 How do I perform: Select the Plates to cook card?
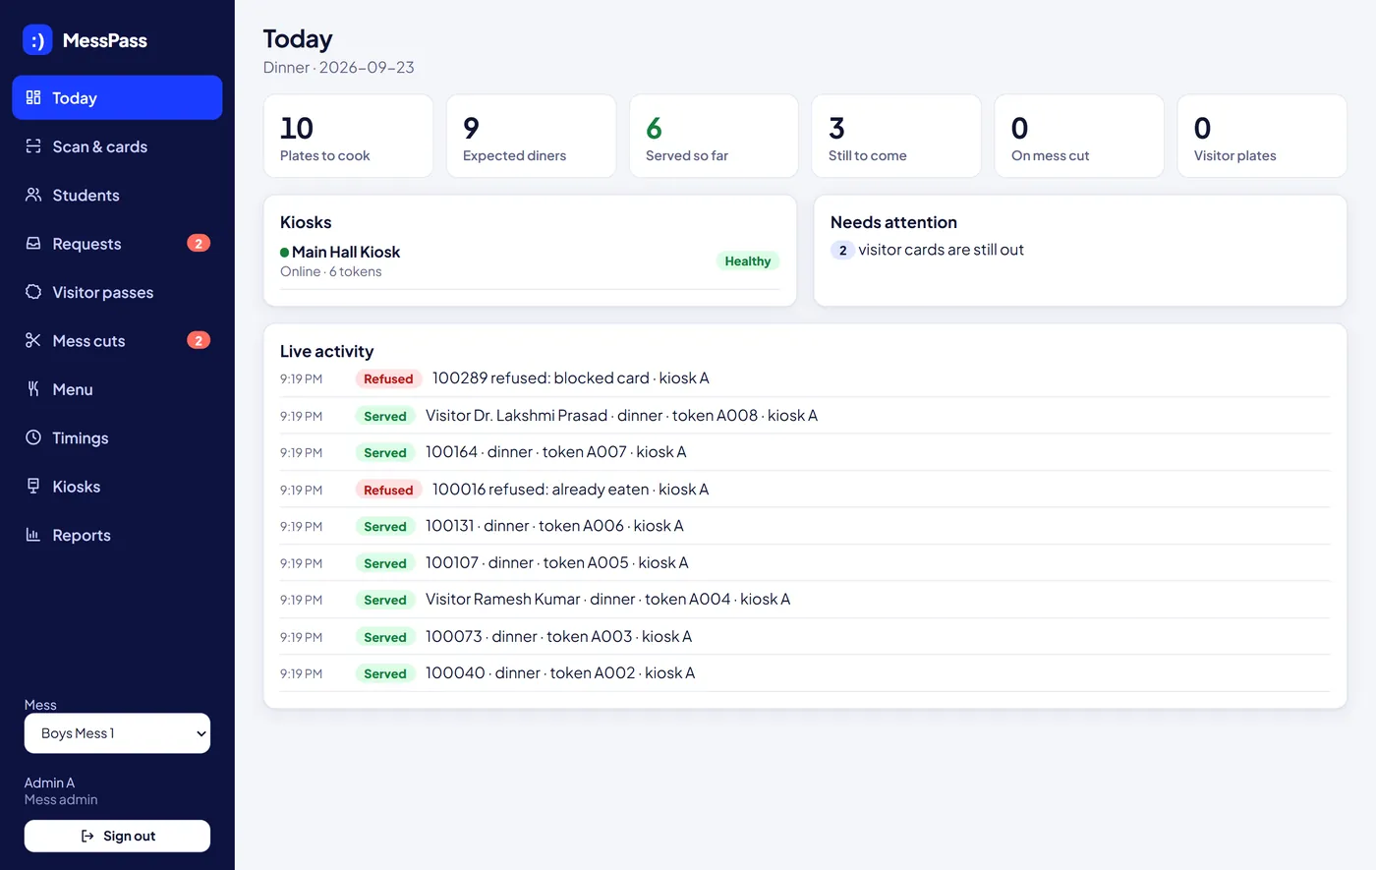[x=348, y=137]
